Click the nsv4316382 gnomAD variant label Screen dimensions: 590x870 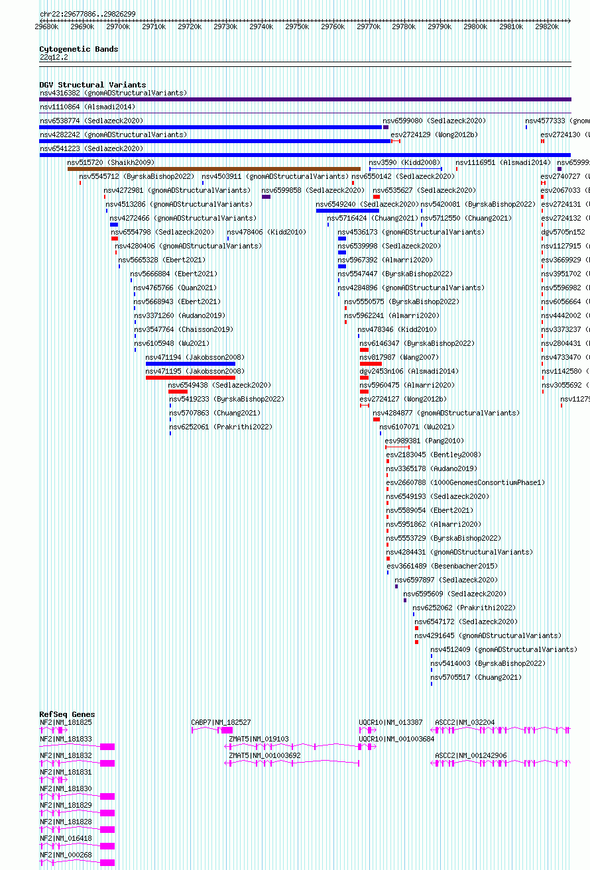[x=113, y=93]
